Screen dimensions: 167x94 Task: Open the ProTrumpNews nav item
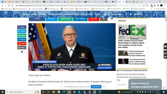[x=55, y=14]
